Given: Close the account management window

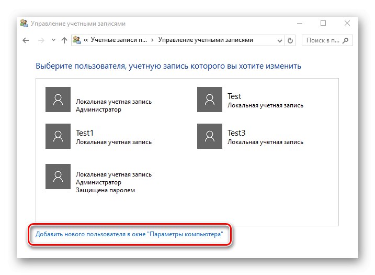Looking at the screenshot, I should 347,23.
